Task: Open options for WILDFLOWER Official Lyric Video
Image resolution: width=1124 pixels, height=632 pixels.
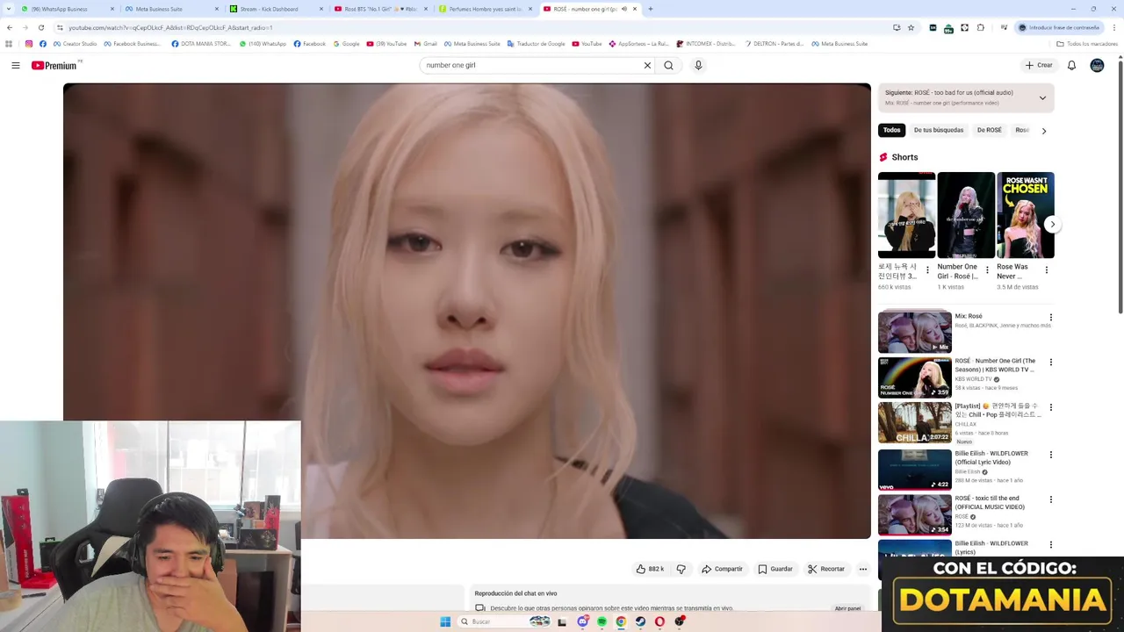Action: click(1050, 455)
